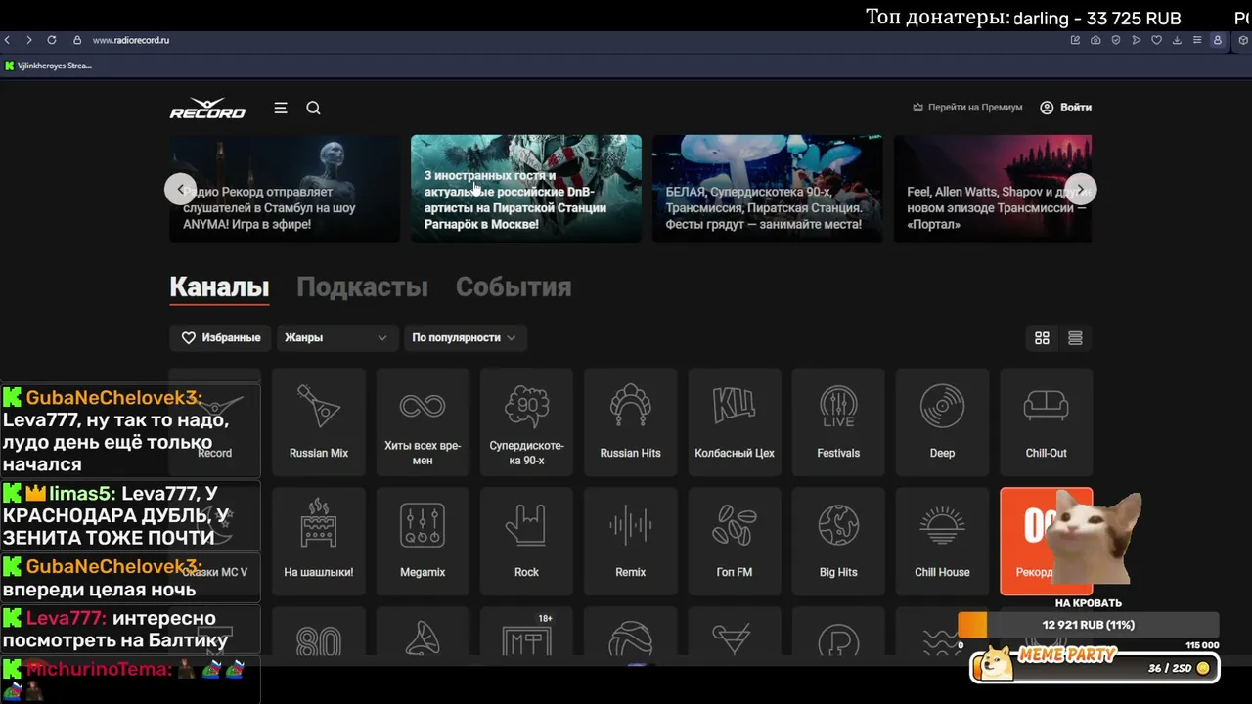Take a snapshot with the camera icon

1095,40
